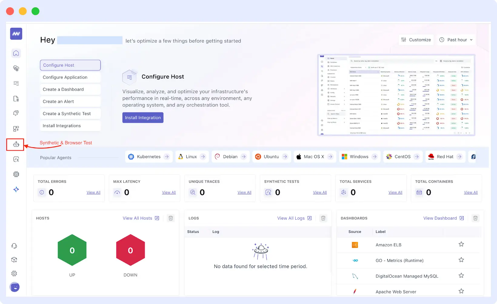Open the Dashboard builder sidebar icon
Viewport: 497px width, 304px height.
[x=16, y=129]
